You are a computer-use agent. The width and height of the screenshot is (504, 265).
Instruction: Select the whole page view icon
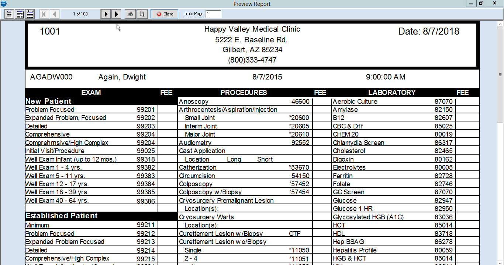coord(10,14)
